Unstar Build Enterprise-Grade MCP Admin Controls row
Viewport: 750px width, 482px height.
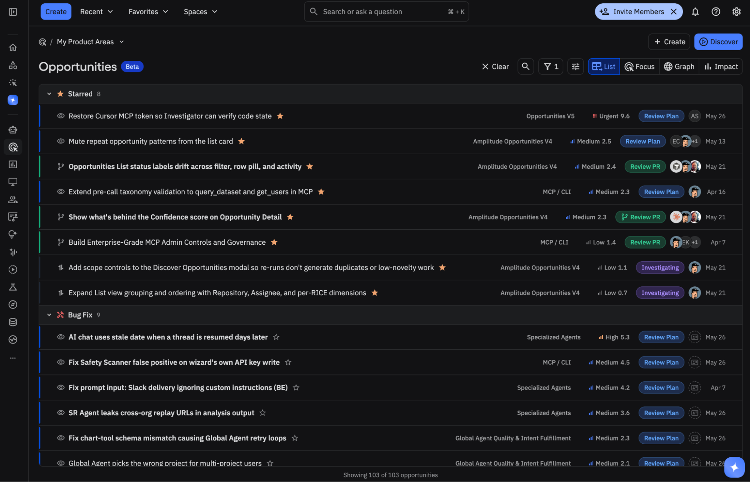274,242
